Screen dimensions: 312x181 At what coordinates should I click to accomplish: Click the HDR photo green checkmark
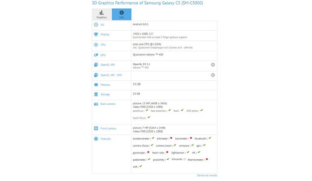tap(202, 110)
